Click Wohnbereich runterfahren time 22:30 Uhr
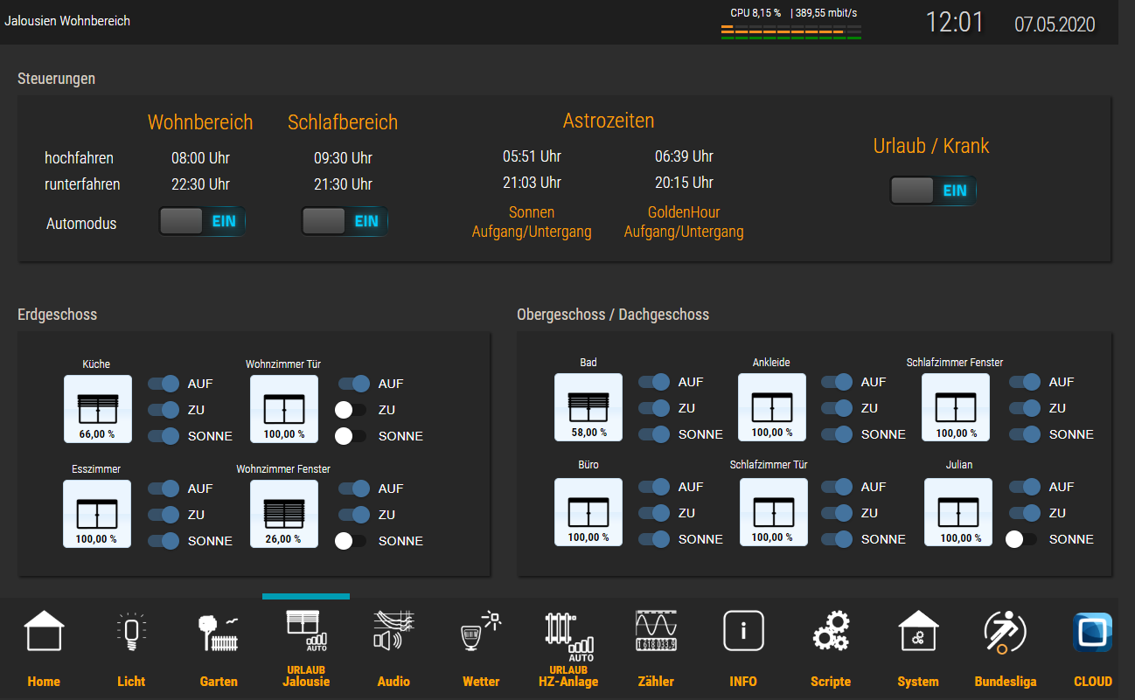Image resolution: width=1135 pixels, height=700 pixels. pos(200,184)
